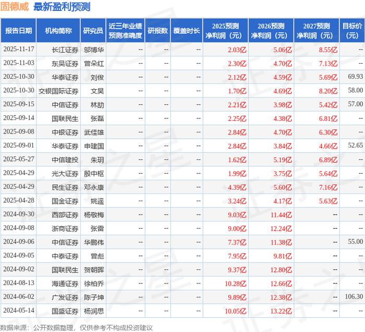Click the 固德威 stock name link
This screenshot has width=365, height=332.
coord(15,7)
